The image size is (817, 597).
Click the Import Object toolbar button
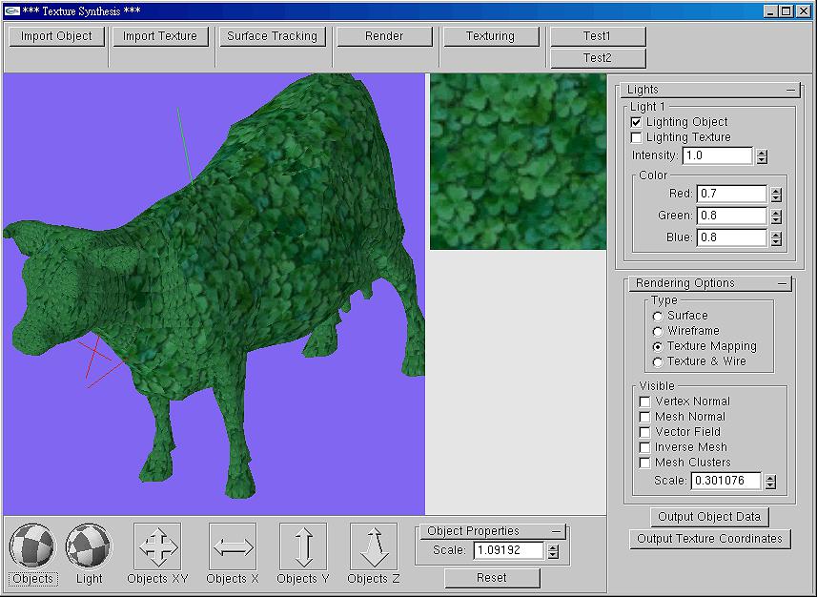coord(56,36)
